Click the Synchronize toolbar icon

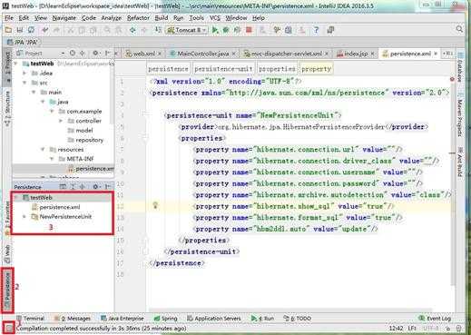[x=31, y=30]
